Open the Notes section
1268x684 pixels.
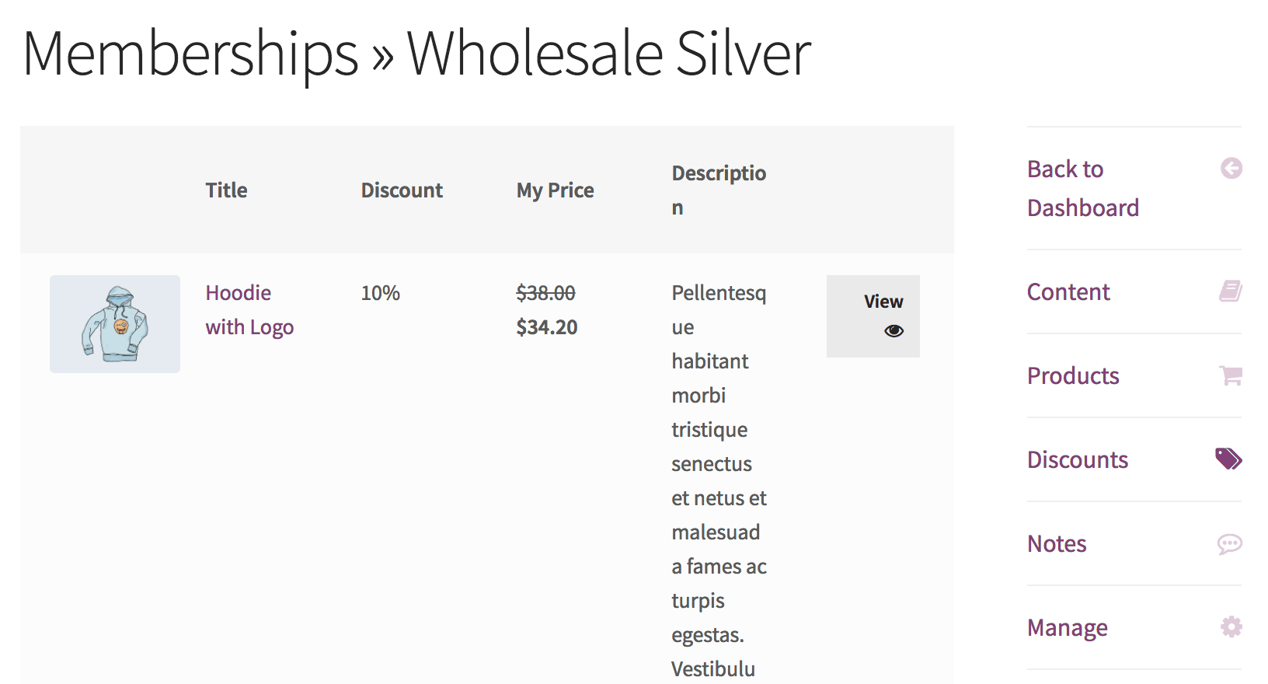[x=1057, y=543]
